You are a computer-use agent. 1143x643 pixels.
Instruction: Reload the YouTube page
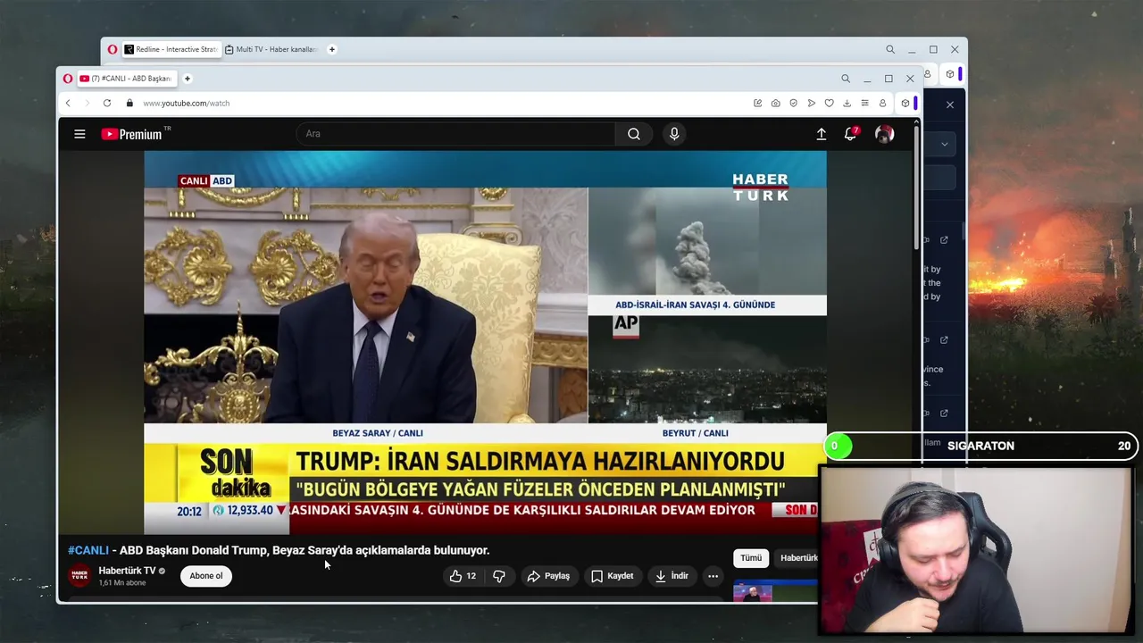107,104
